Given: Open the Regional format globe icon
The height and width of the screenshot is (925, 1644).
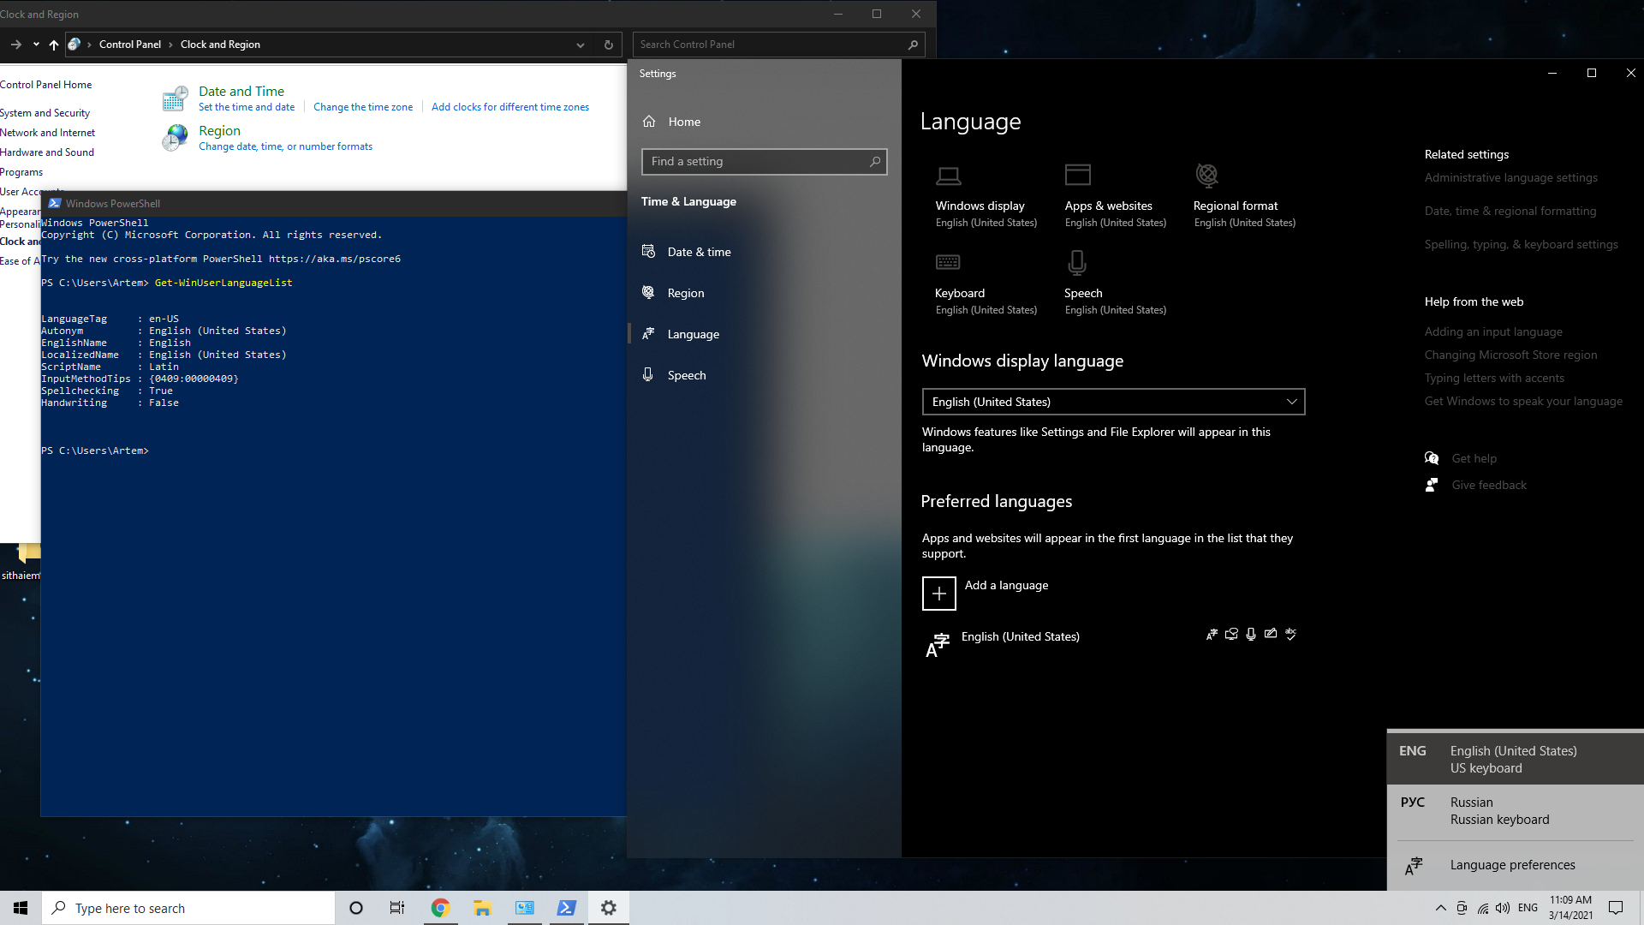Looking at the screenshot, I should 1206,176.
